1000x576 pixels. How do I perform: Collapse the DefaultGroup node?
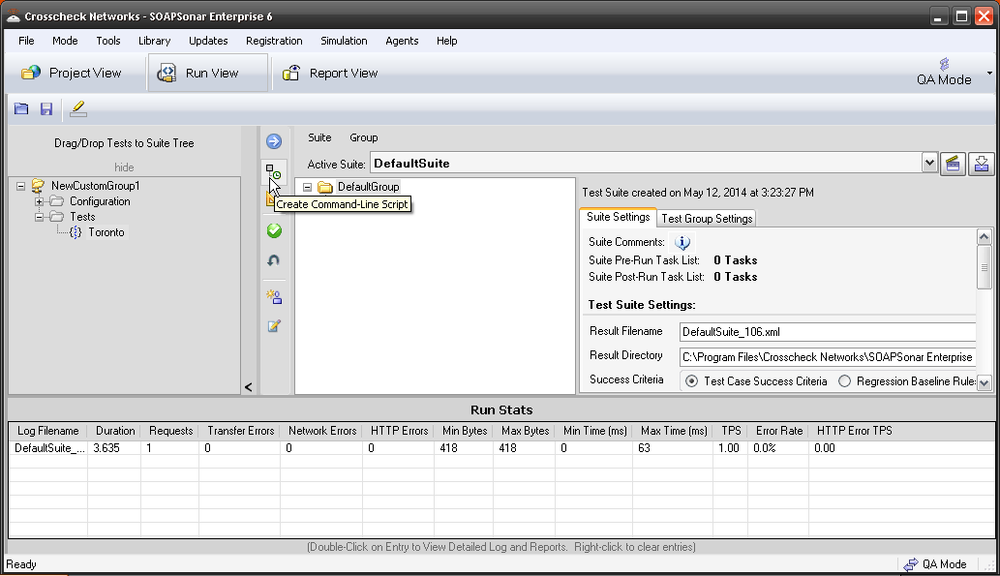pos(308,187)
